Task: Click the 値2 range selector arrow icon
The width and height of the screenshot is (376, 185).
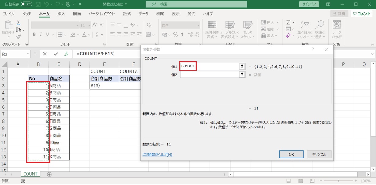Action: pyautogui.click(x=242, y=74)
